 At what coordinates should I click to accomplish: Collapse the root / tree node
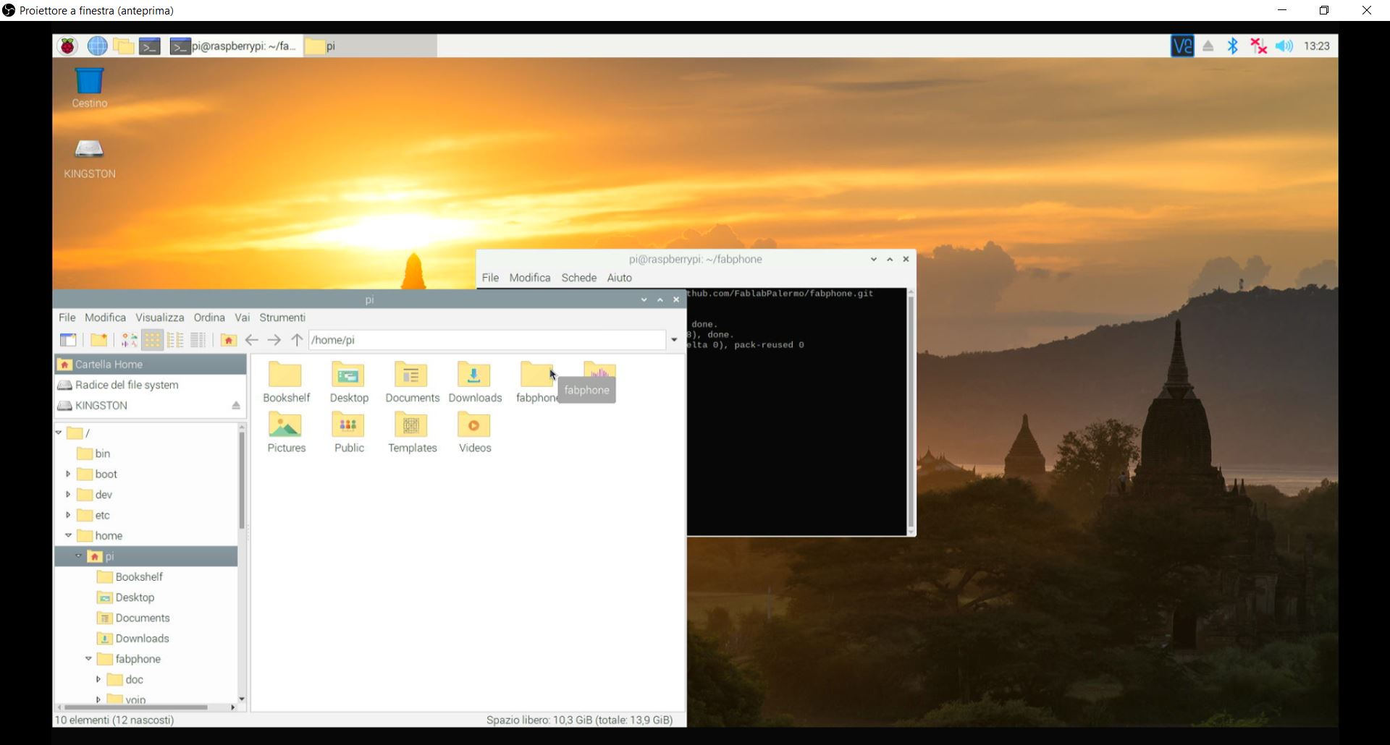point(59,433)
